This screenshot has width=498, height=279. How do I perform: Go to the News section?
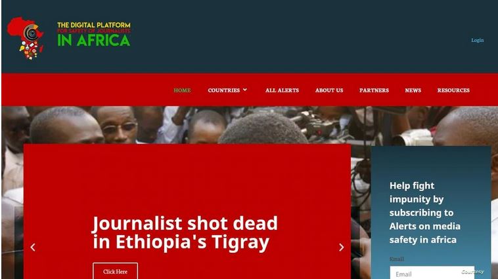click(x=413, y=90)
